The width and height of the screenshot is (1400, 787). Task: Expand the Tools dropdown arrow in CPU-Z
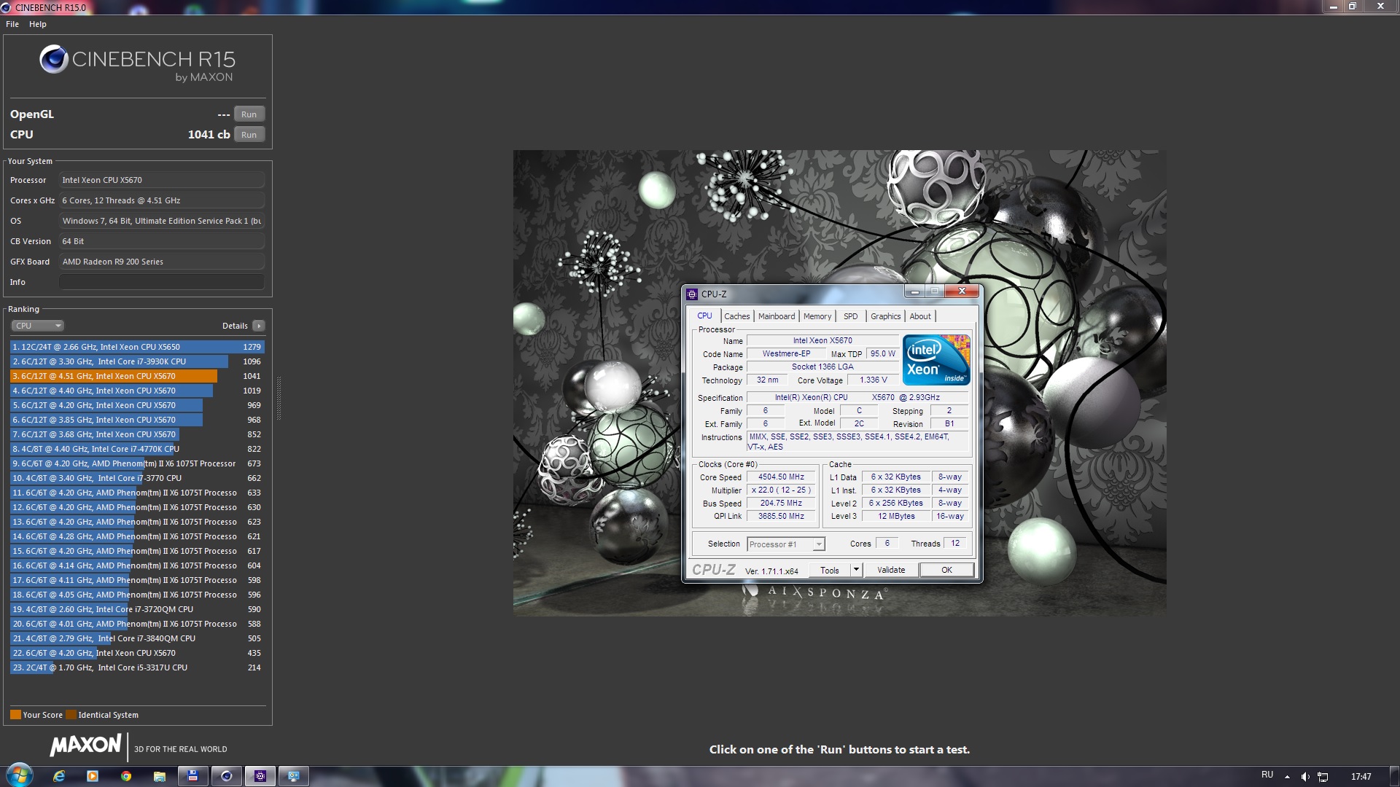pos(857,570)
